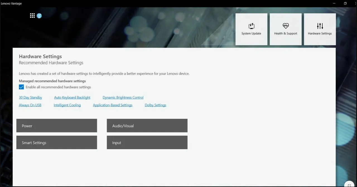
Task: Minimize the Lenovo Vantage window
Action: pyautogui.click(x=334, y=3)
